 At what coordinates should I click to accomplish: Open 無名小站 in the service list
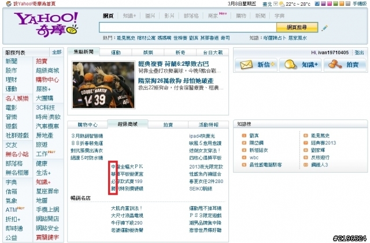tap(17, 154)
